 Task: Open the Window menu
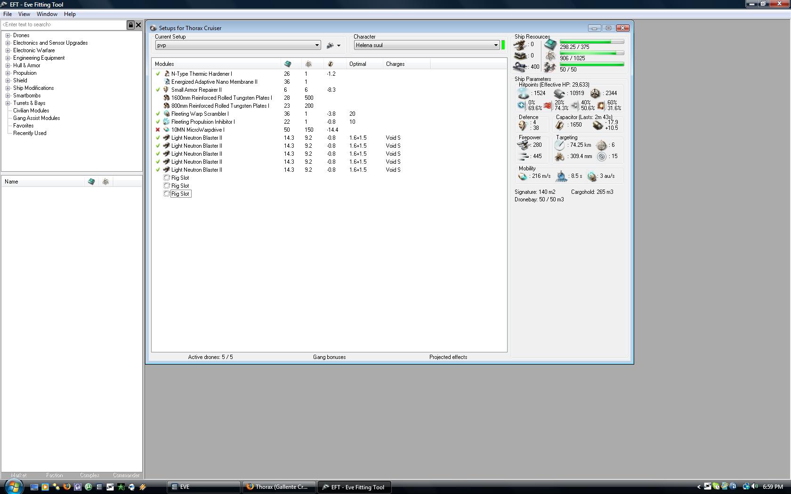[47, 14]
